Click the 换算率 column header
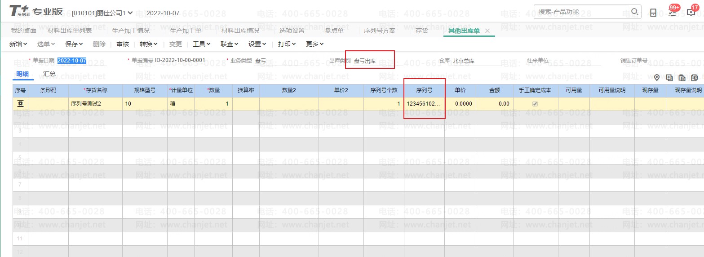704x257 pixels. point(246,90)
